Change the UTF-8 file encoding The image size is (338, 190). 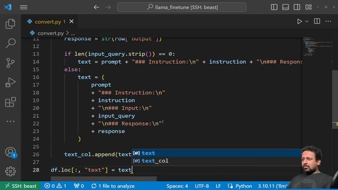(202, 186)
